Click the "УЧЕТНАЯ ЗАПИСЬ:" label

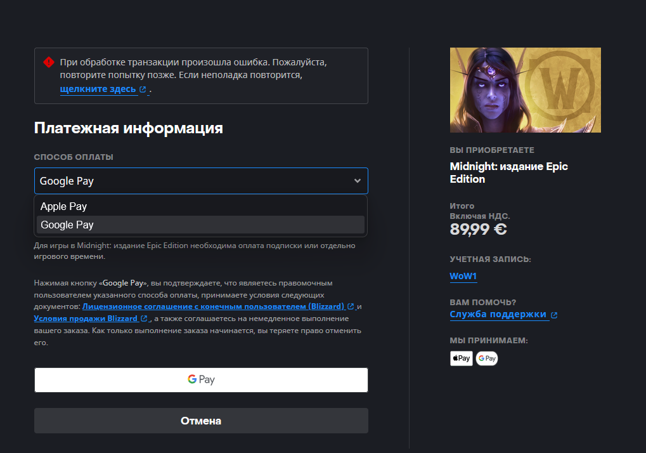(490, 259)
